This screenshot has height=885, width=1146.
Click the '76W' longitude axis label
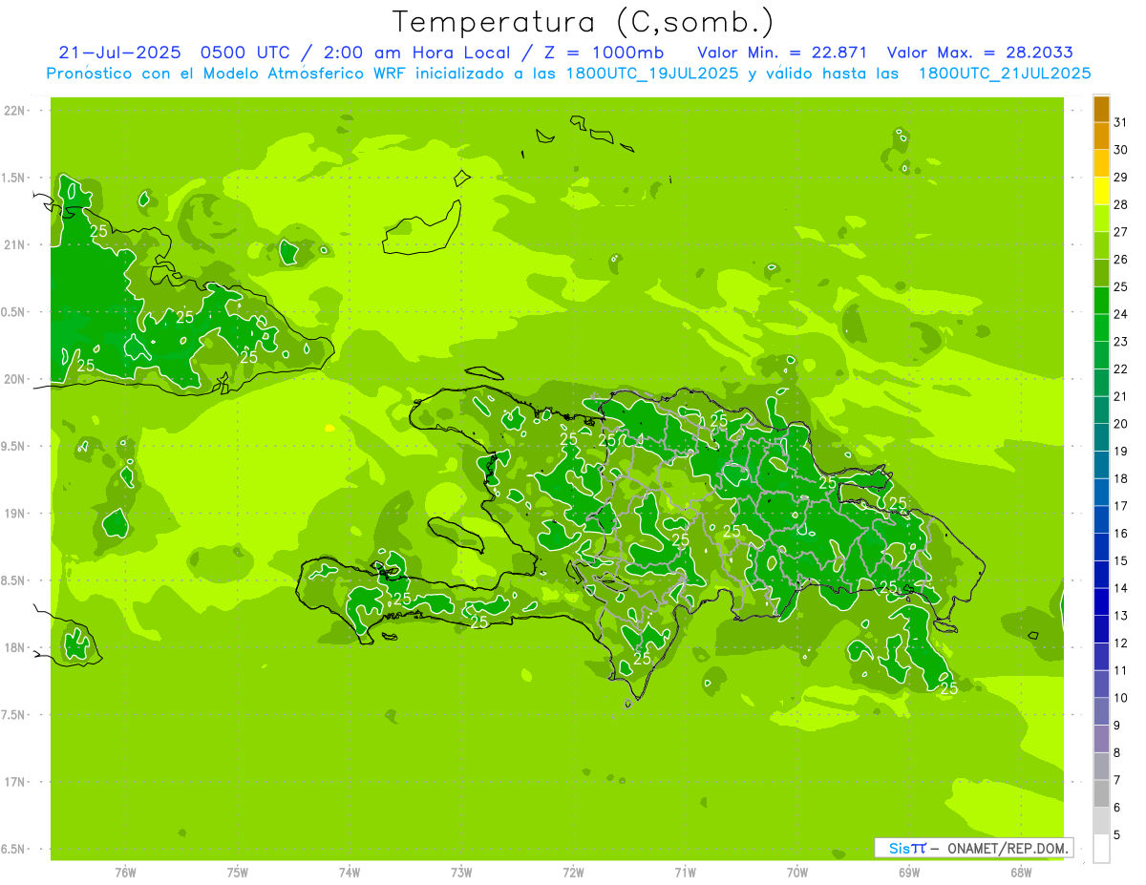125,872
